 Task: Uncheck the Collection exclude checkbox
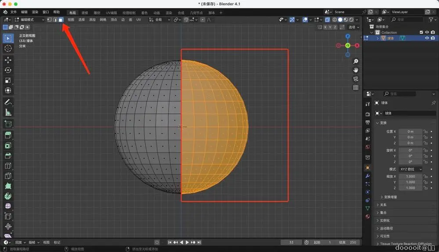[421, 32]
